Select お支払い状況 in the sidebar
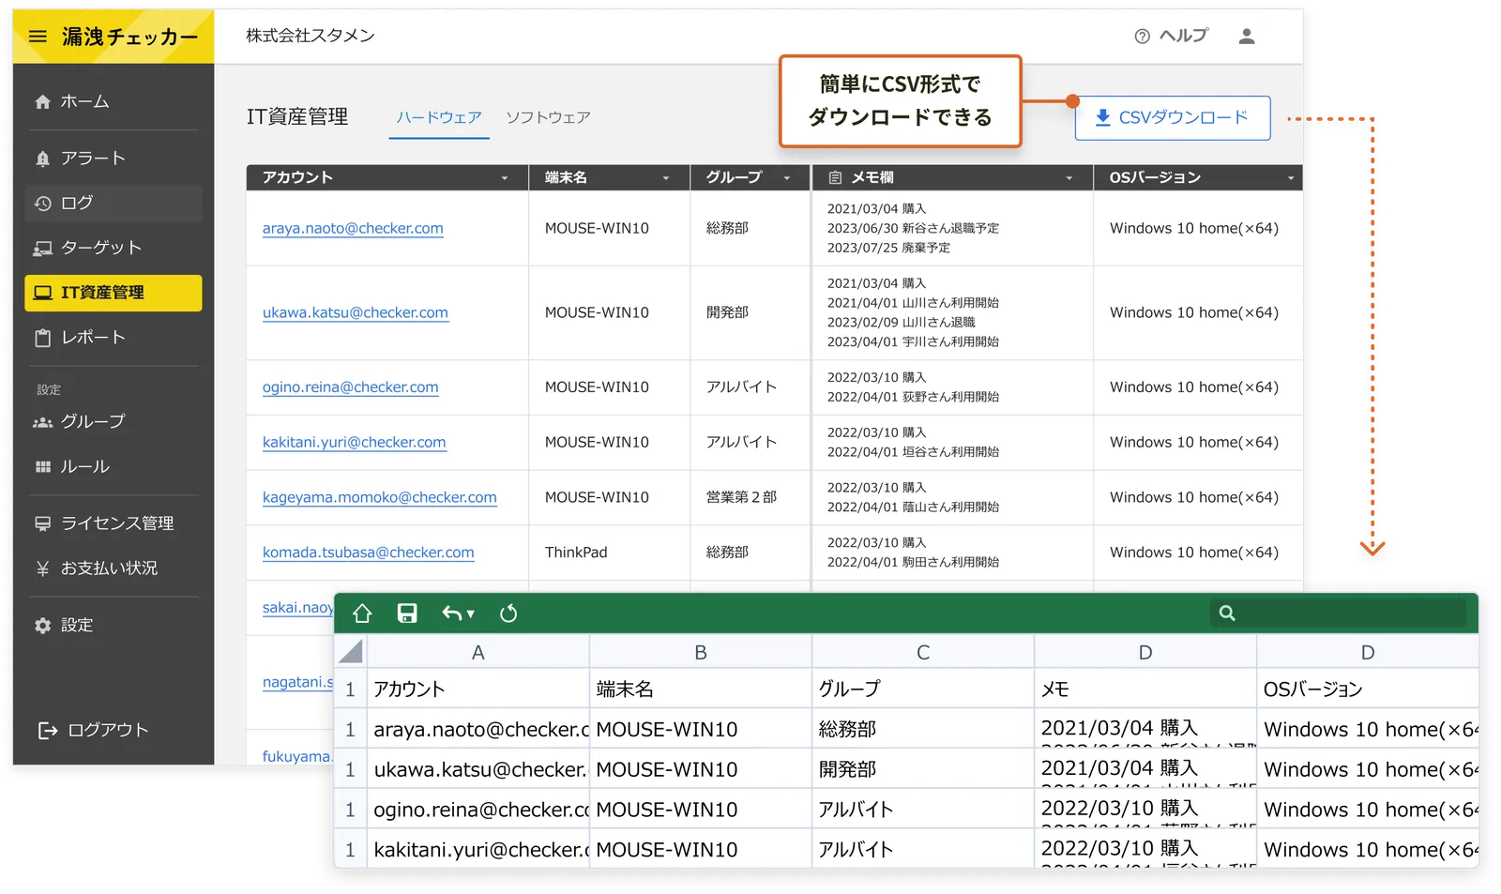Viewport: 1501px width, 894px height. click(x=114, y=568)
